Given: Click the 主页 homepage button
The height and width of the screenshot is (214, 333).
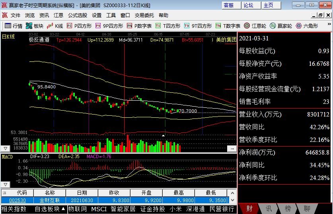Looking at the screenshot, I should coord(271,5).
